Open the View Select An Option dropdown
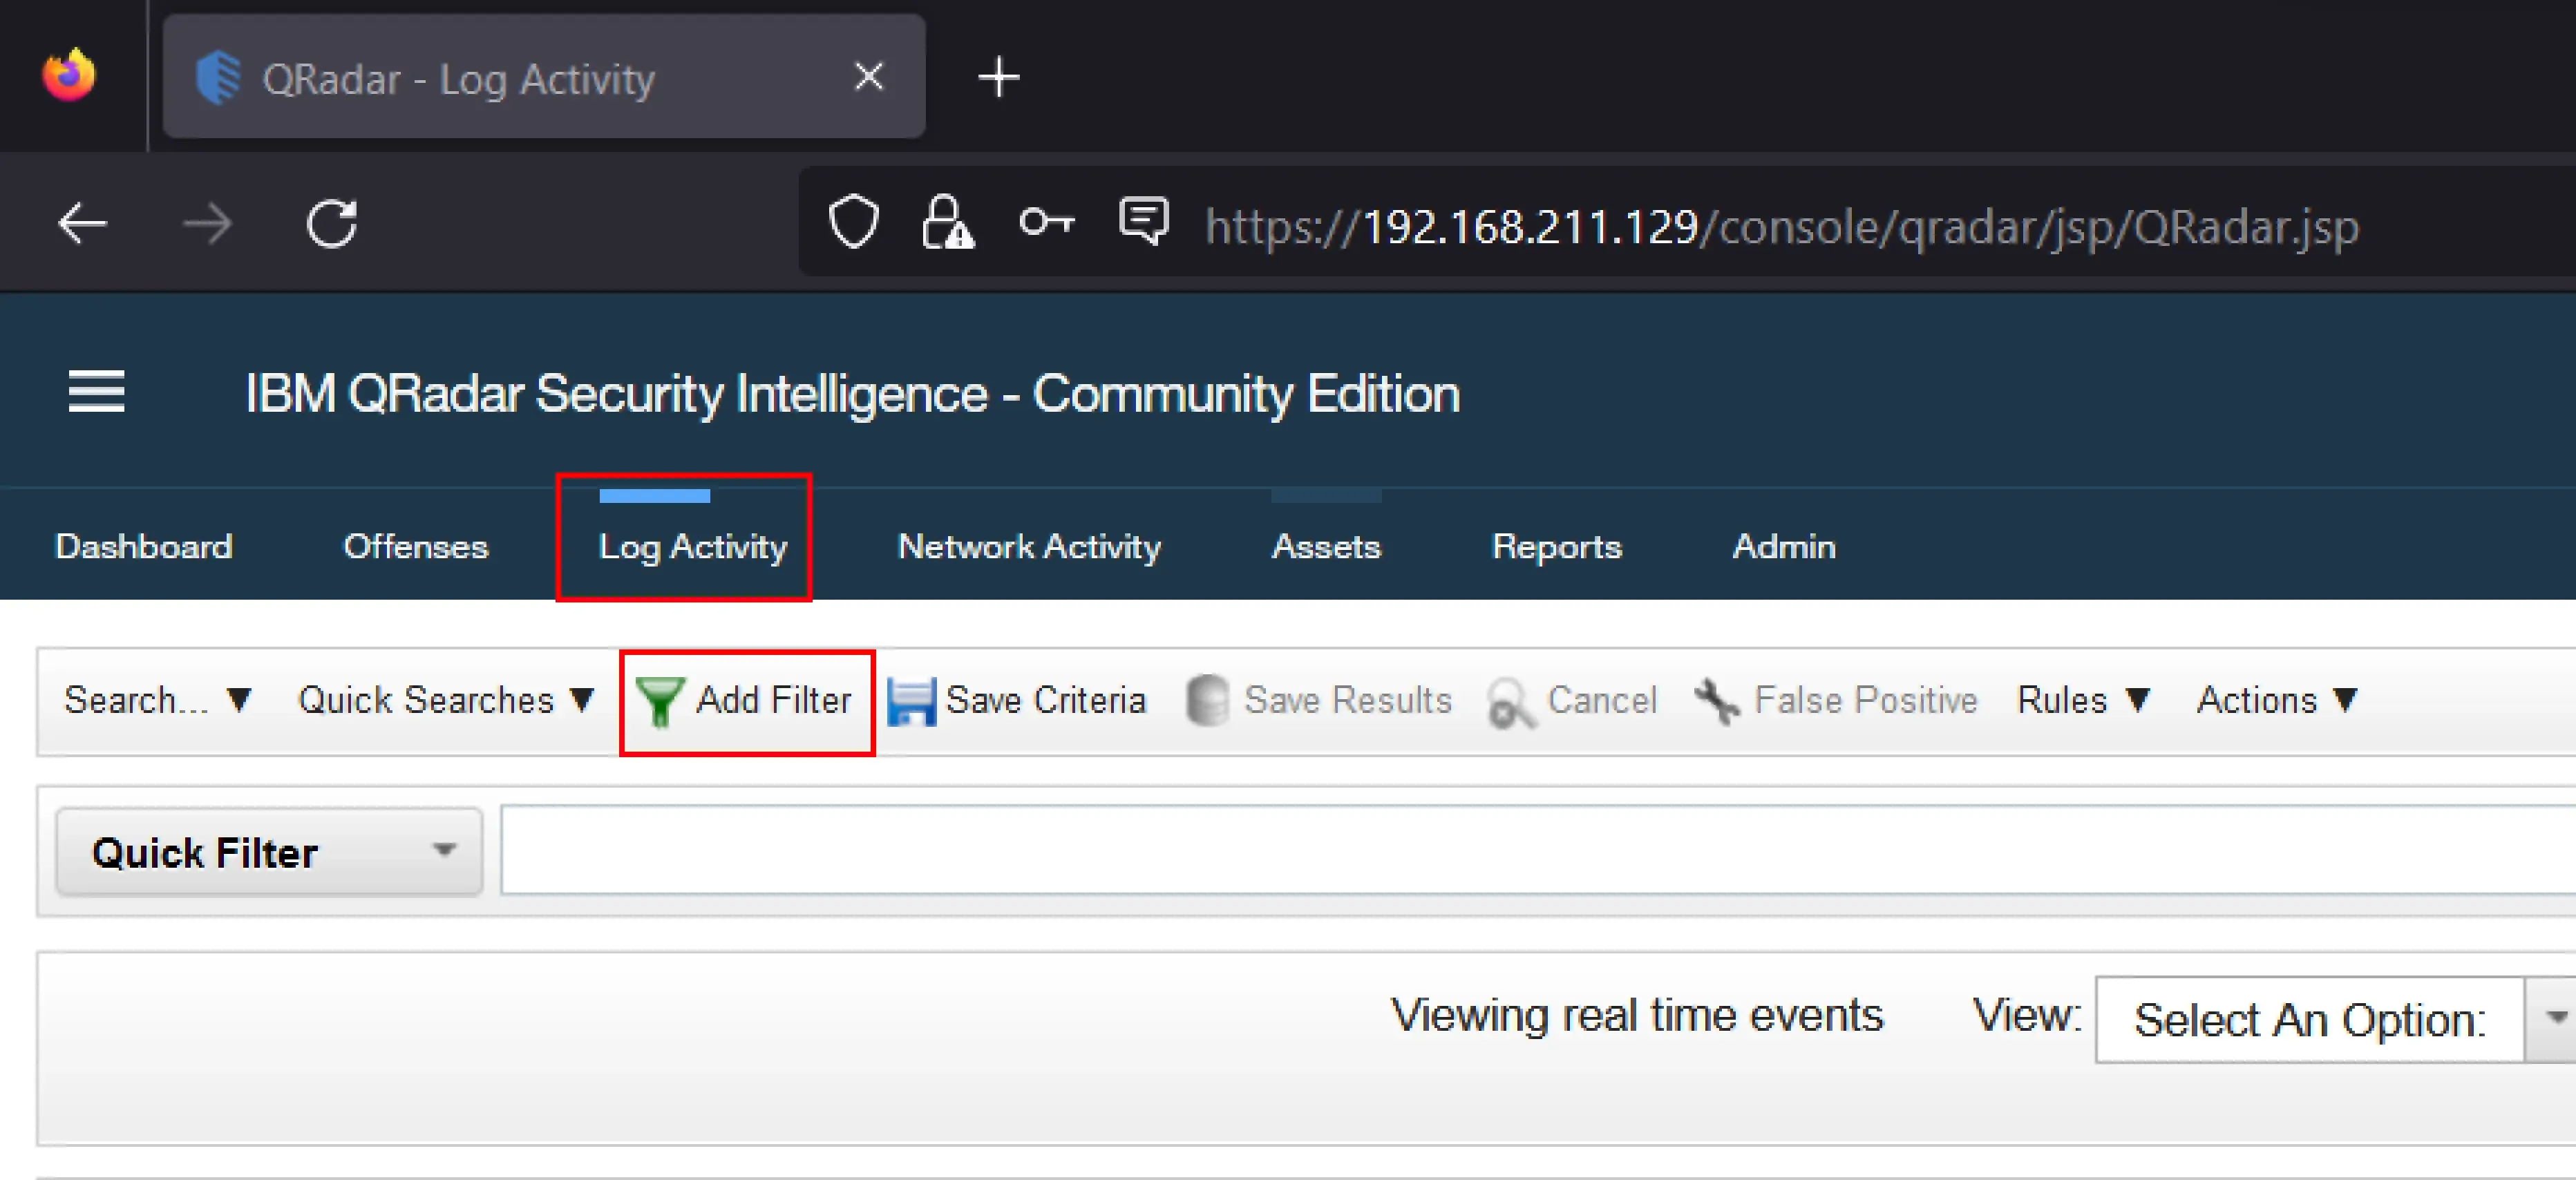2576x1180 pixels. tap(2334, 1019)
